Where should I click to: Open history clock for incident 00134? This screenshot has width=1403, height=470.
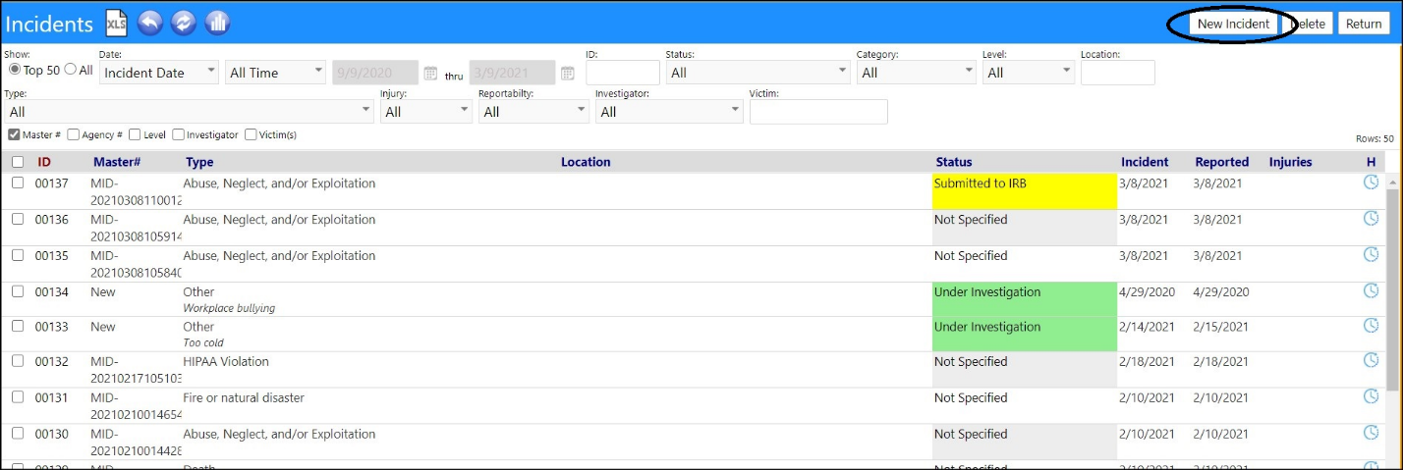coord(1372,291)
